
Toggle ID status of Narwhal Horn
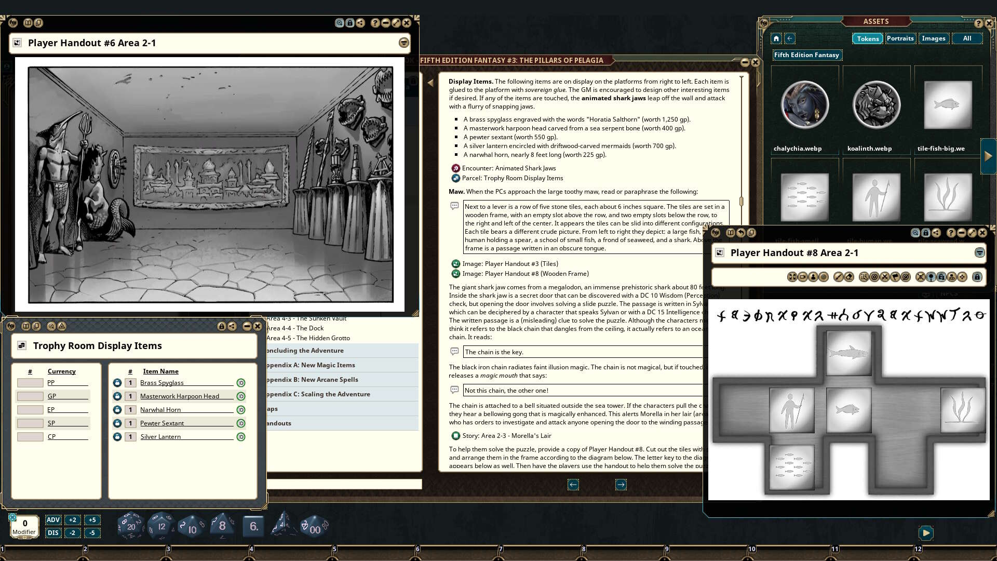pyautogui.click(x=241, y=410)
